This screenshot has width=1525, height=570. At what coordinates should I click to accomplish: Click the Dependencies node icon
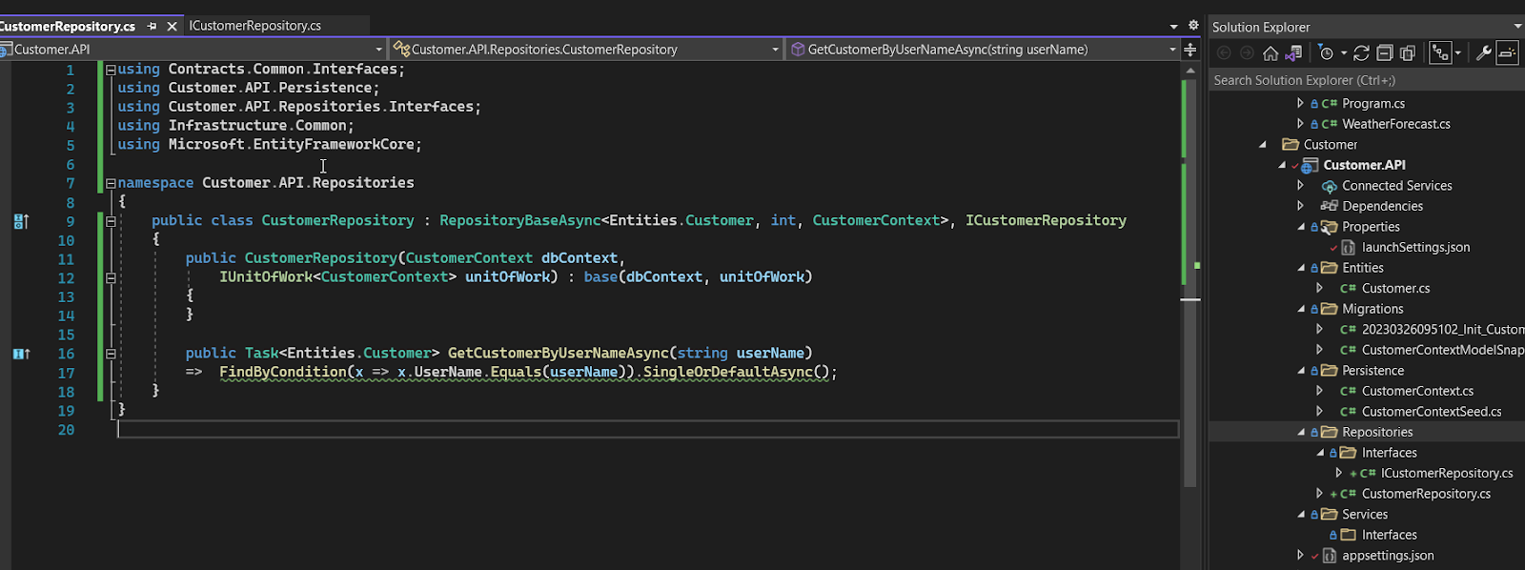pyautogui.click(x=1329, y=206)
